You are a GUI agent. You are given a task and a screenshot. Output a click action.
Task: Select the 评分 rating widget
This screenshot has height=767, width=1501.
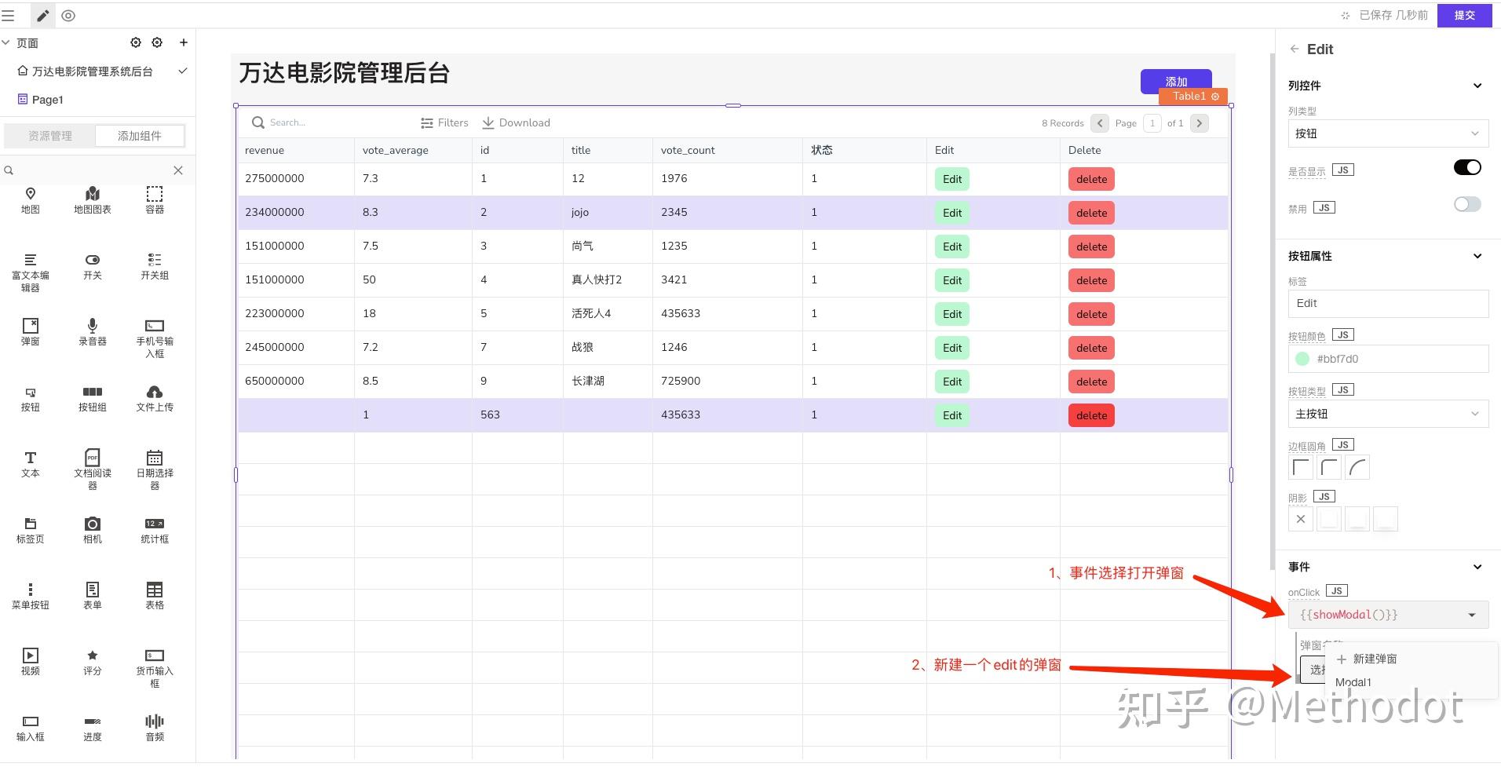pyautogui.click(x=93, y=663)
